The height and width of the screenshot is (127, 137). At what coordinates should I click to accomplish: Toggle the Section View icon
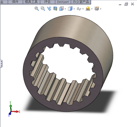coord(55,9)
